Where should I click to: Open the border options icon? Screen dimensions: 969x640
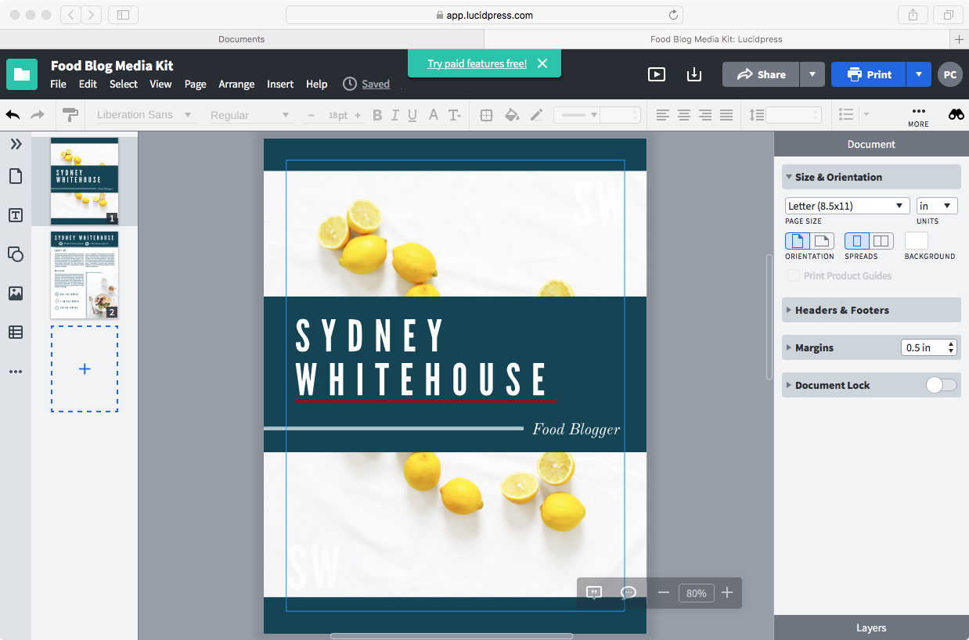[486, 115]
